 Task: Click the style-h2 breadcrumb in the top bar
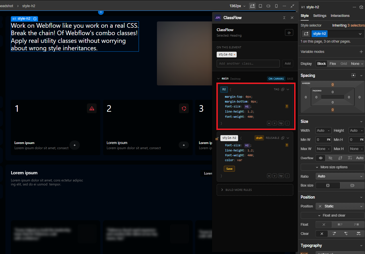click(29, 6)
